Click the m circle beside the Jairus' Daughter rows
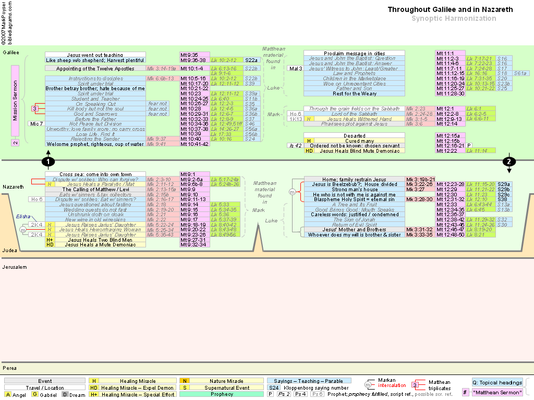 point(23,230)
